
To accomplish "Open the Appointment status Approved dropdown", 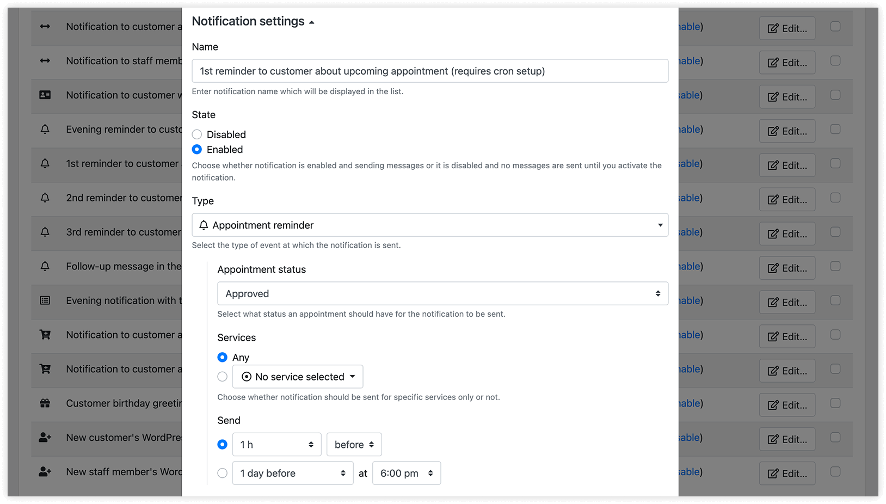I will pyautogui.click(x=442, y=293).
